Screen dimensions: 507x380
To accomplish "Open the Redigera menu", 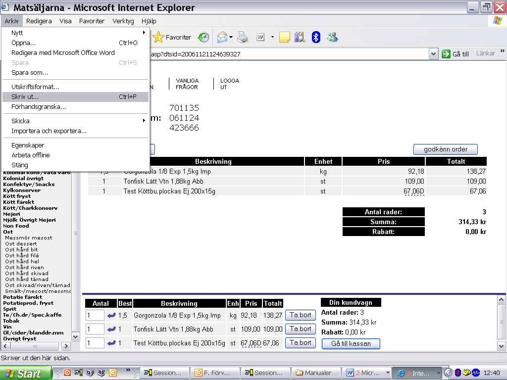I will [39, 21].
